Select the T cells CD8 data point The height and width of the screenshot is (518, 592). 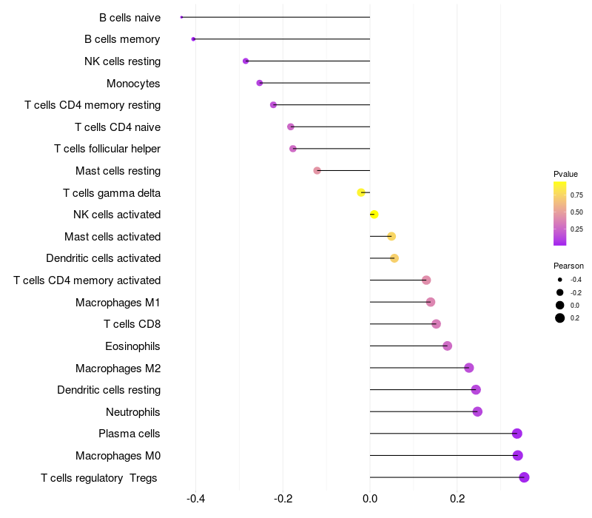click(x=436, y=324)
